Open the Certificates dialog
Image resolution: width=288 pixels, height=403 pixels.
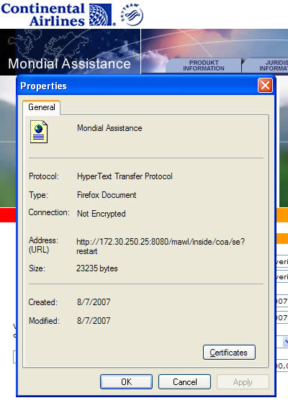coord(229,353)
